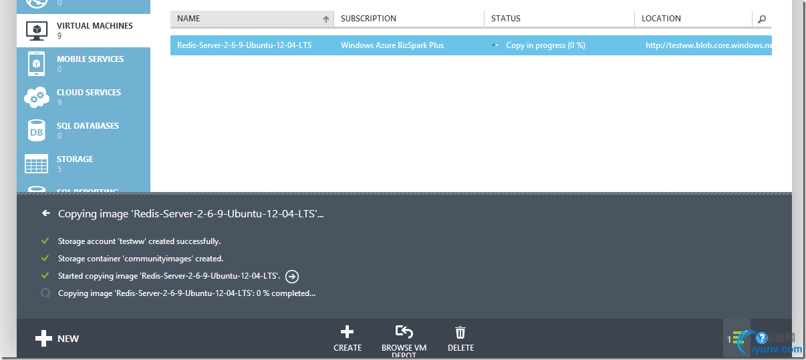Click "Storage account 'testww' created successfully" message
This screenshot has height=360, width=806.
(x=139, y=241)
